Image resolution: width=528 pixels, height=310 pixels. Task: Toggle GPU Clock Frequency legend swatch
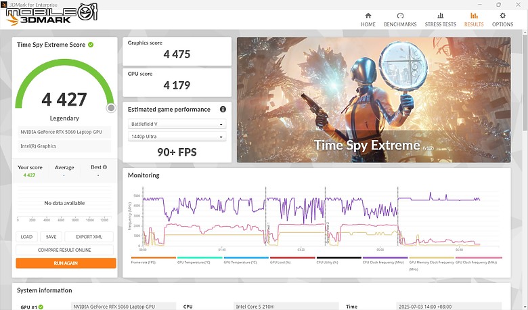tap(479, 258)
